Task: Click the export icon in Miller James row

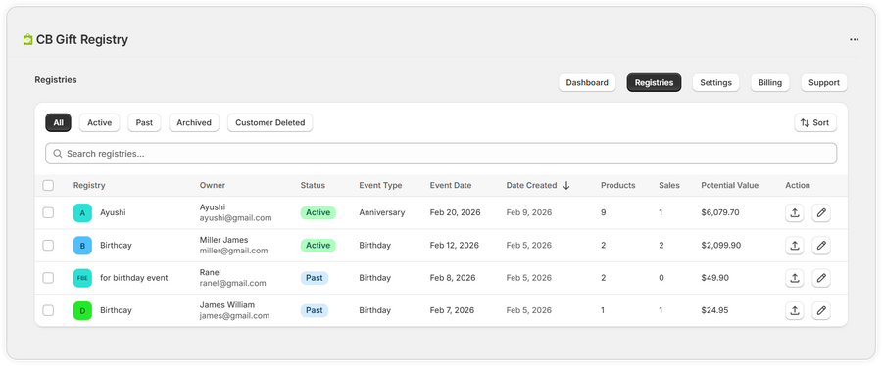Action: [794, 246]
